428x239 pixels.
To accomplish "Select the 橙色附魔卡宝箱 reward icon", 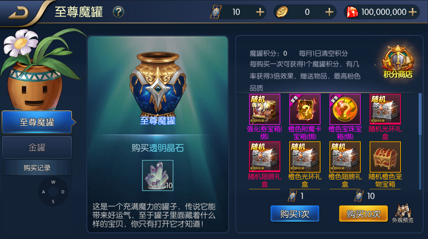I will pyautogui.click(x=305, y=109).
